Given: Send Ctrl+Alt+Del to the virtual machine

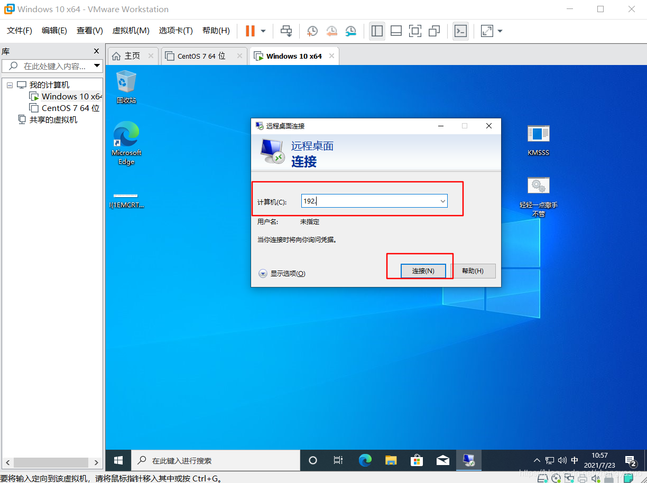Looking at the screenshot, I should (x=286, y=31).
